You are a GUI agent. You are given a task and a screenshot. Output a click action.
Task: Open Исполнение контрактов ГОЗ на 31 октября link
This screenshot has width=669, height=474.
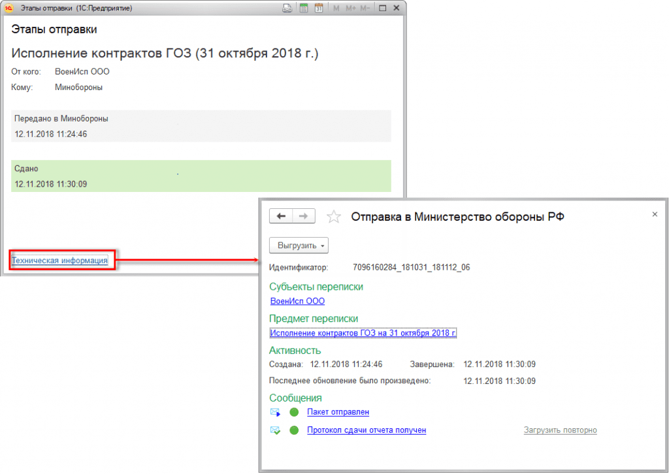(363, 333)
